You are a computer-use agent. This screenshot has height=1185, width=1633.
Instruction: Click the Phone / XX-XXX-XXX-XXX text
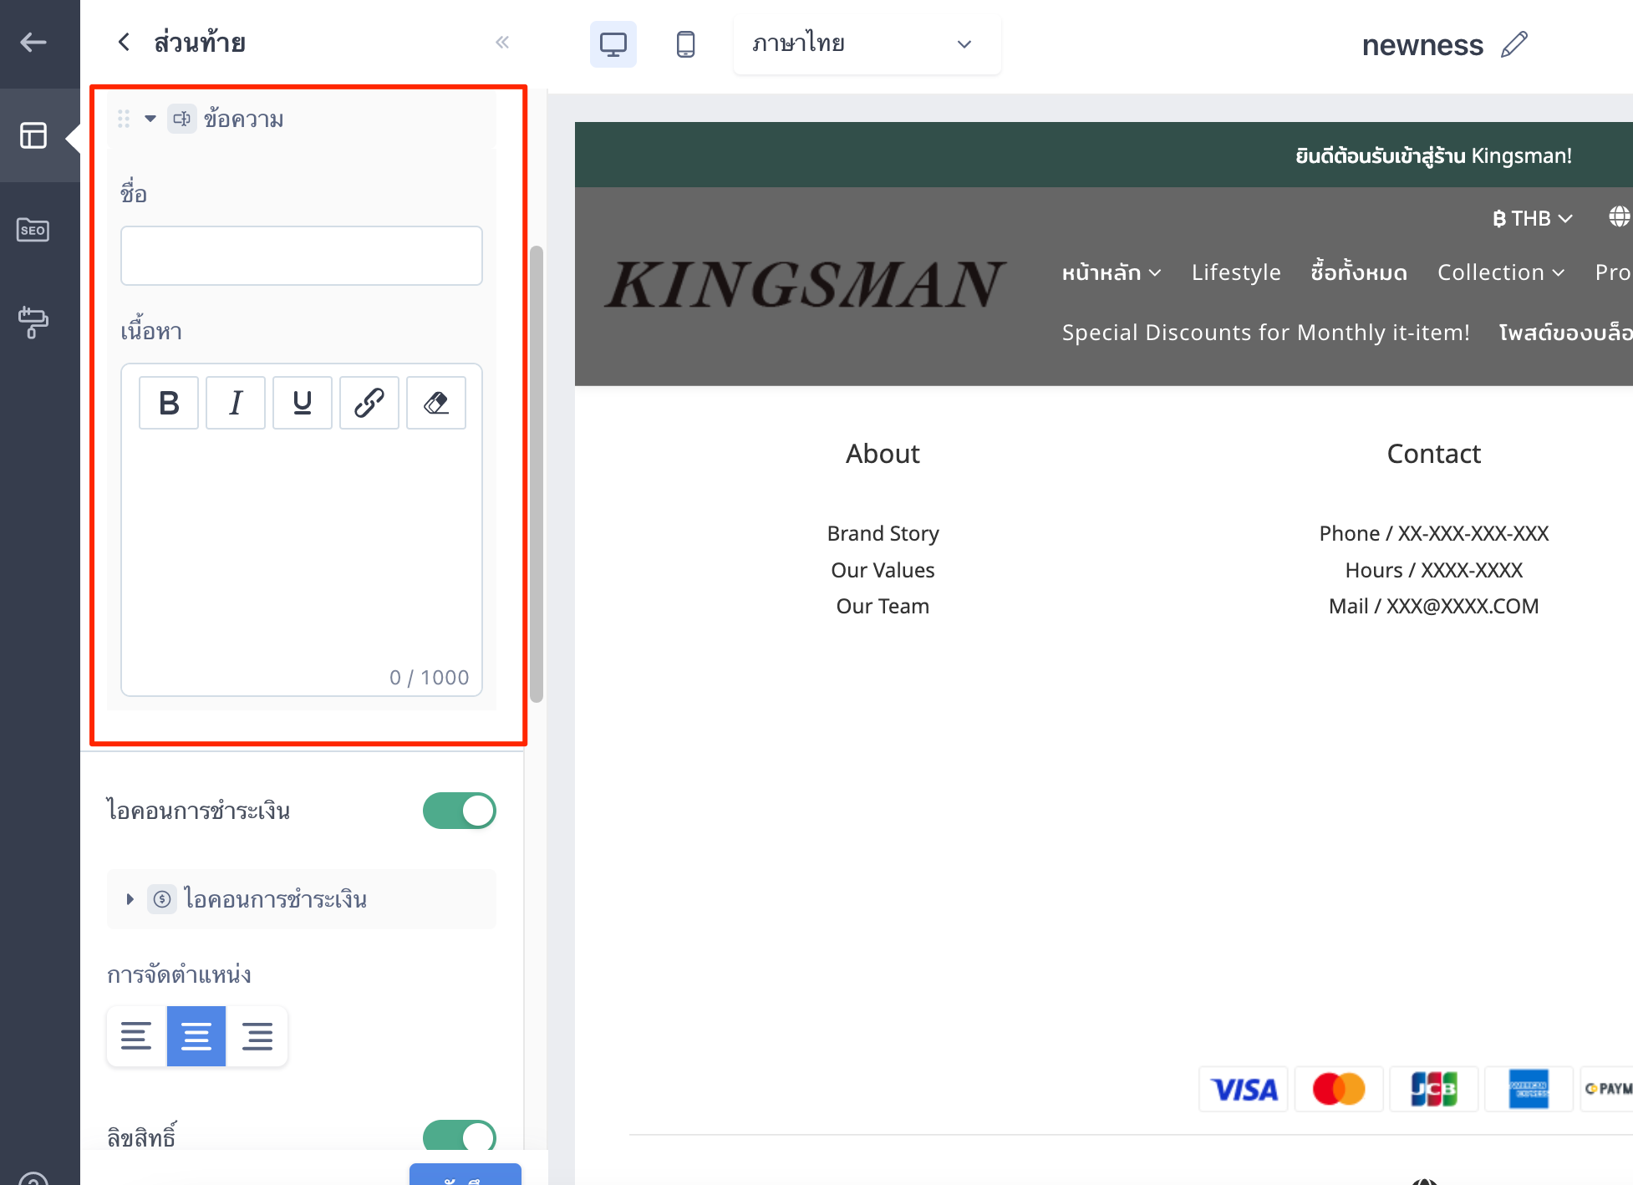click(x=1434, y=533)
